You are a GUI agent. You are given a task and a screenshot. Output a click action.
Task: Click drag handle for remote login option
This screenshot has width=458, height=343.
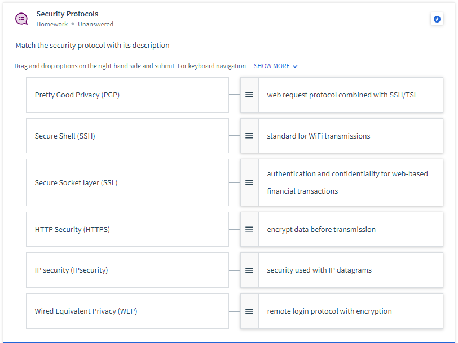pyautogui.click(x=249, y=311)
